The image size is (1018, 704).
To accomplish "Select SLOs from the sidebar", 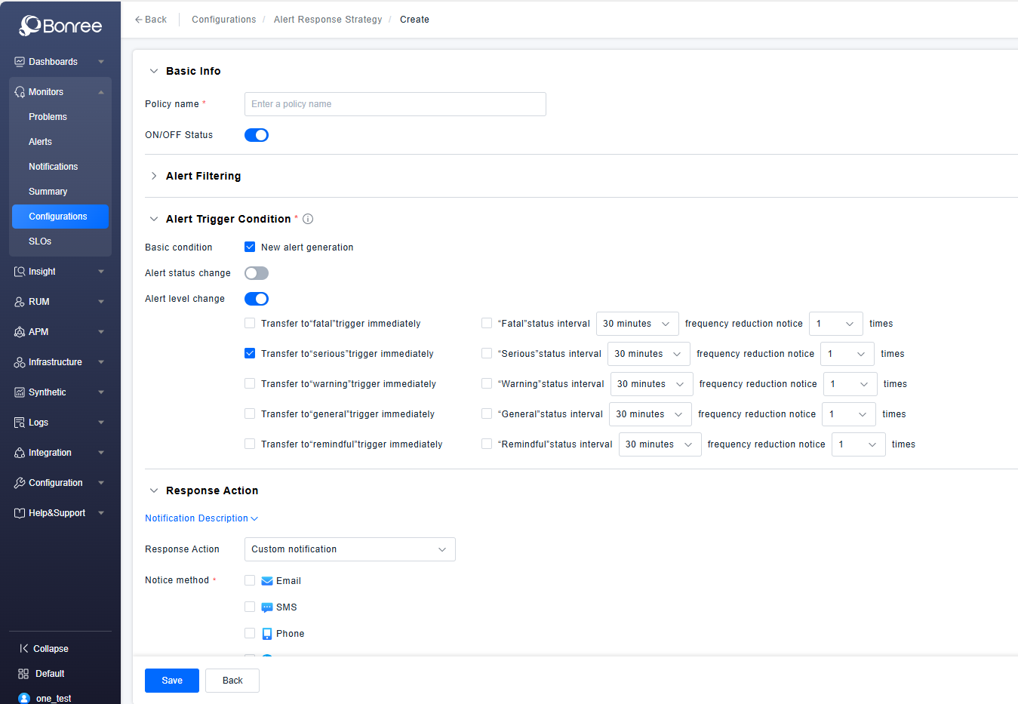I will (x=40, y=241).
